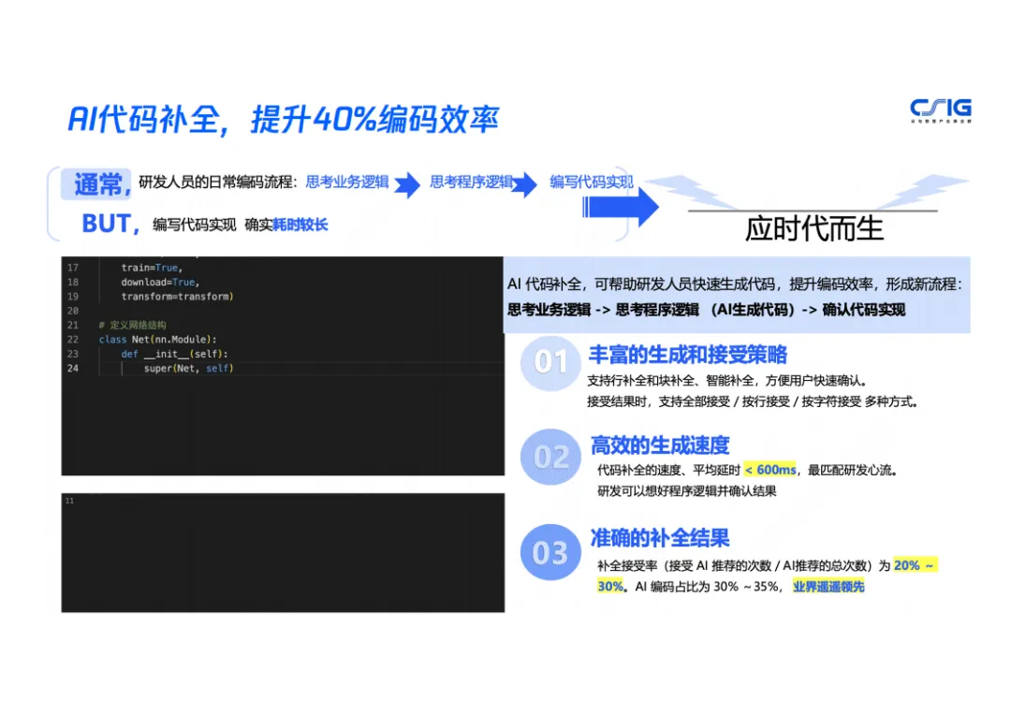Click the 02 numbered circle badge

click(550, 457)
